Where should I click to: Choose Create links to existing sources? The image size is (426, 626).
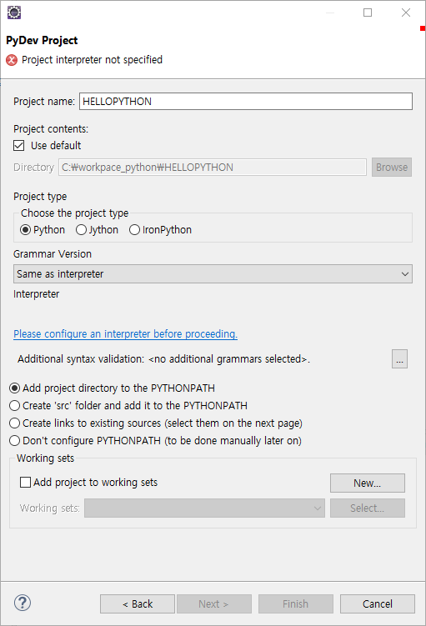(156, 423)
